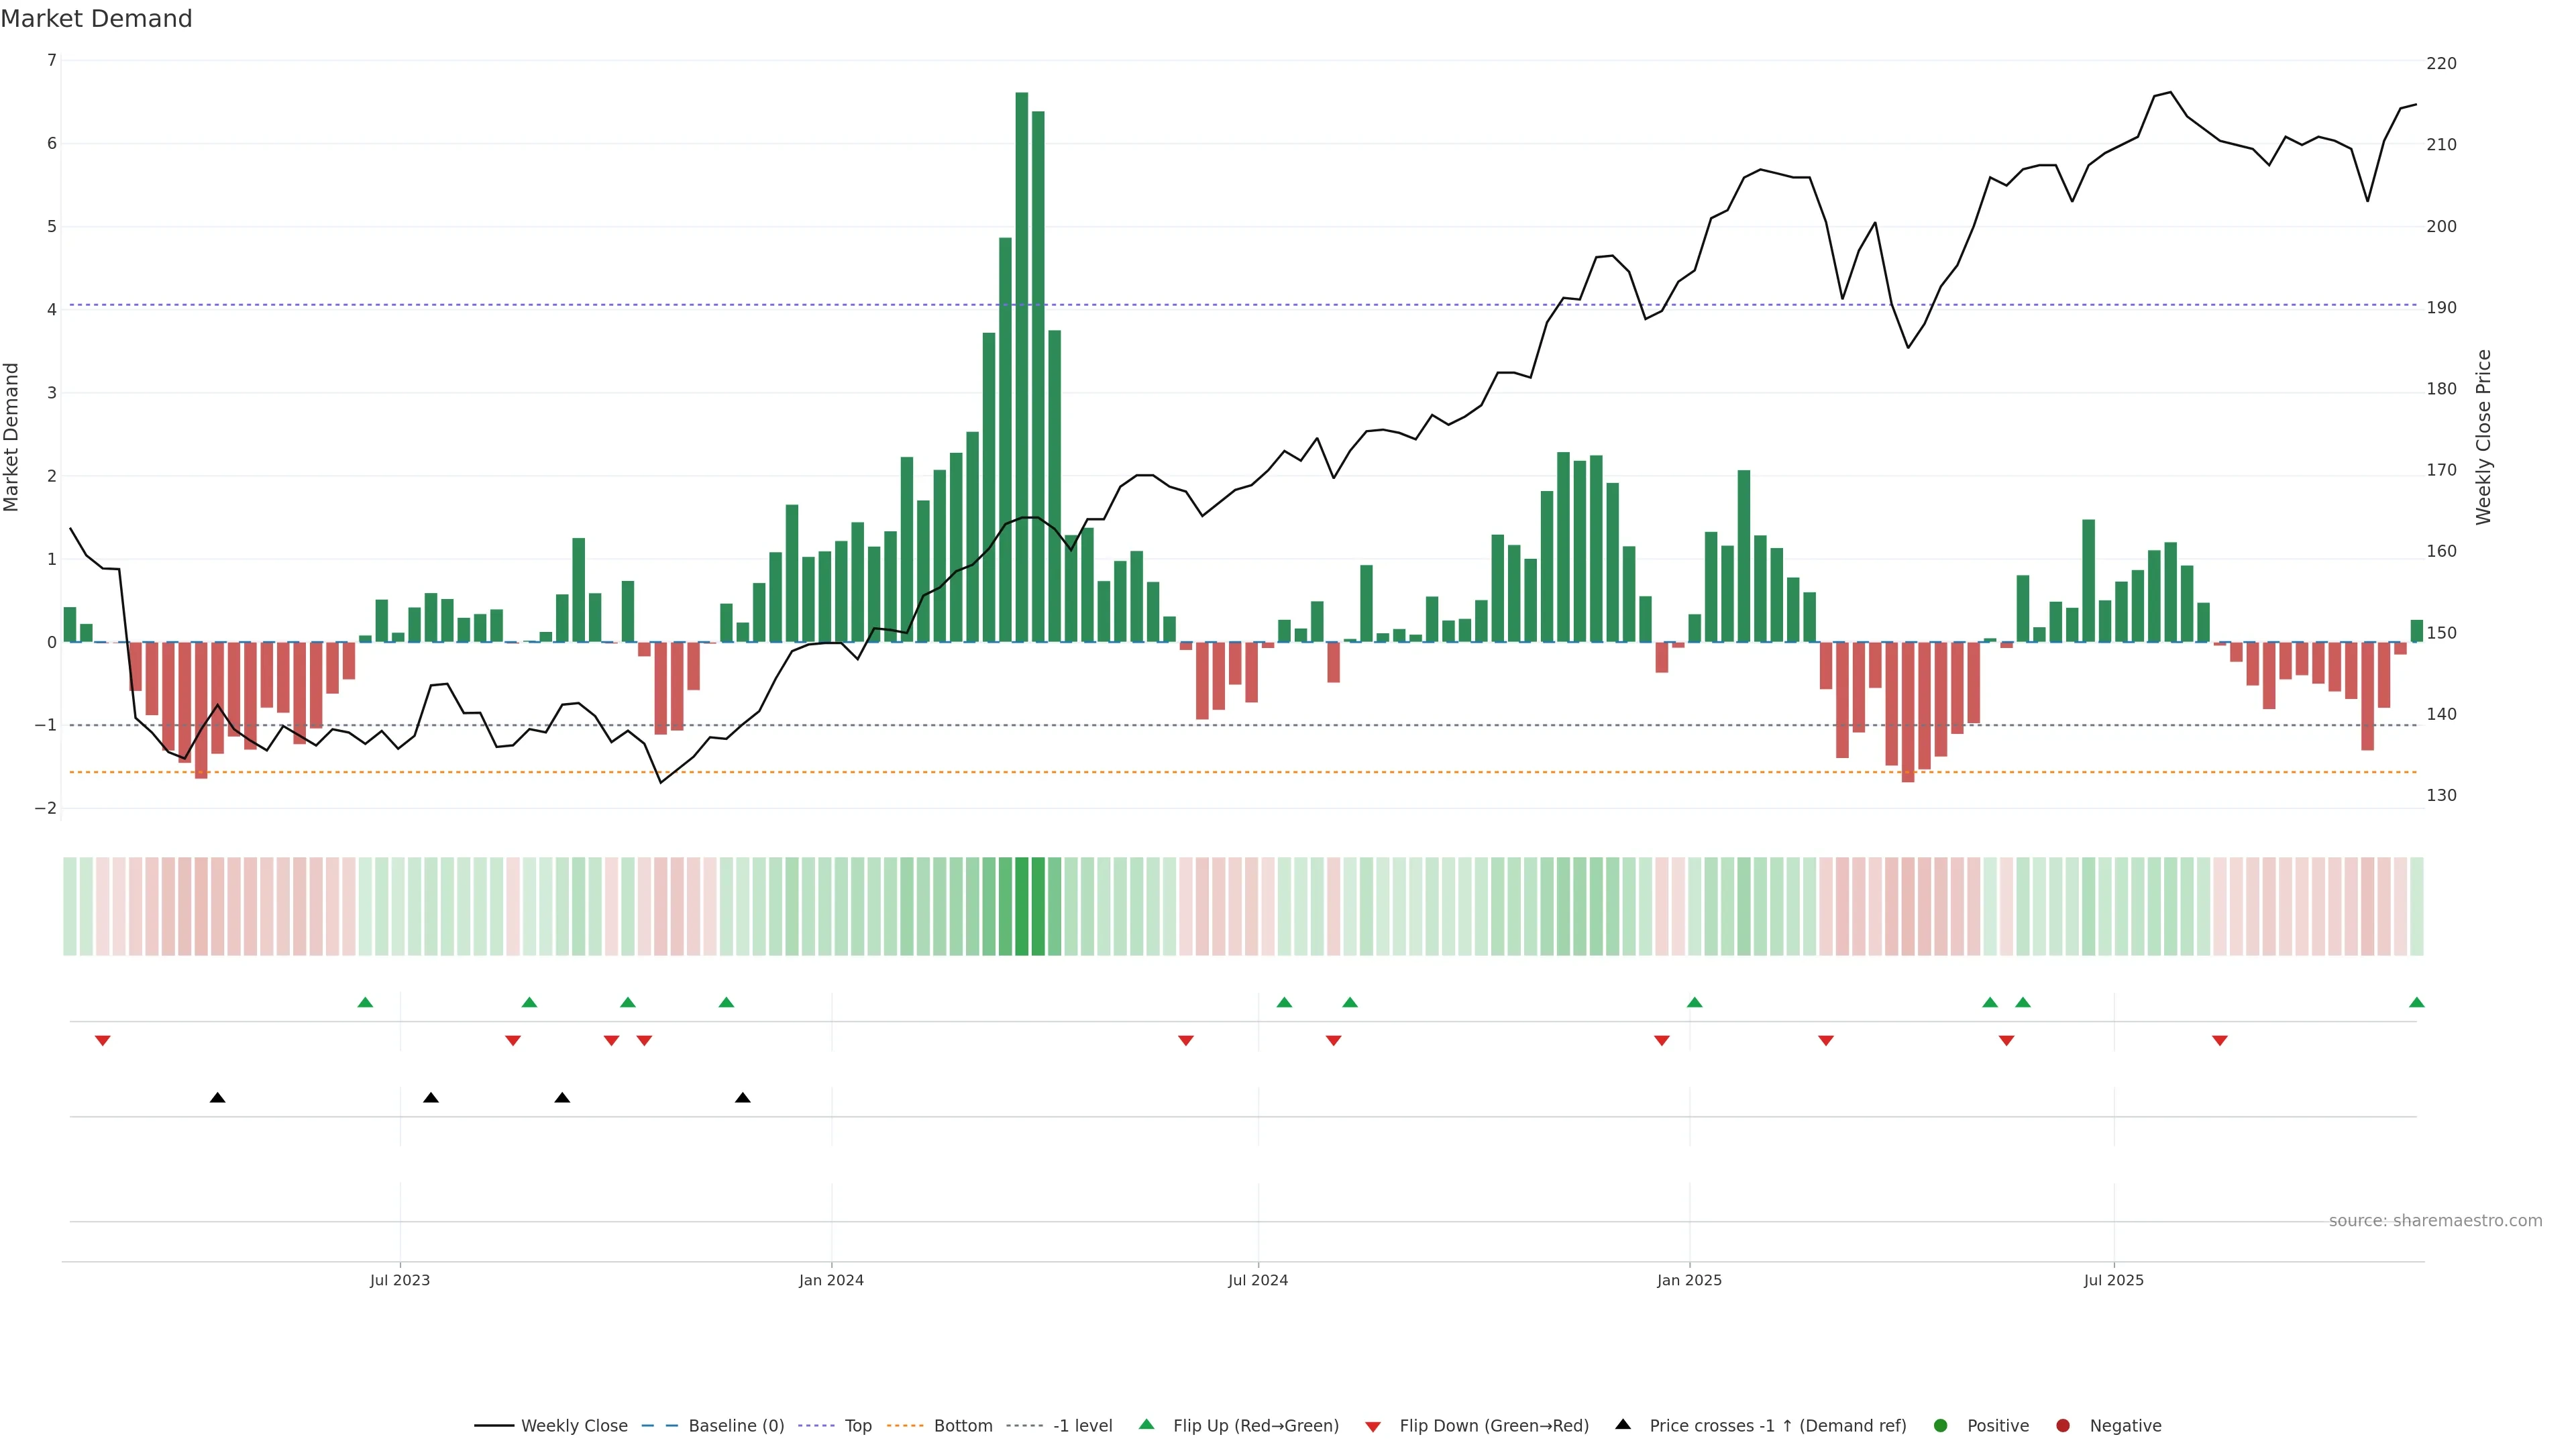Screen dimensions: 2576x1449
Task: Click the last black triangle marker near Jan 2024
Action: (742, 1098)
